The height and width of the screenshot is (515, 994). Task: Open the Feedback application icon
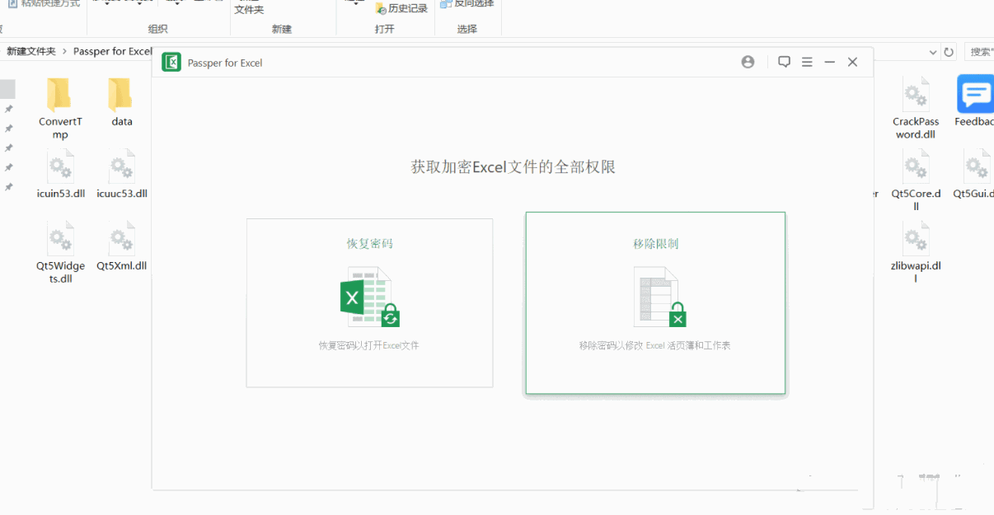(x=975, y=96)
